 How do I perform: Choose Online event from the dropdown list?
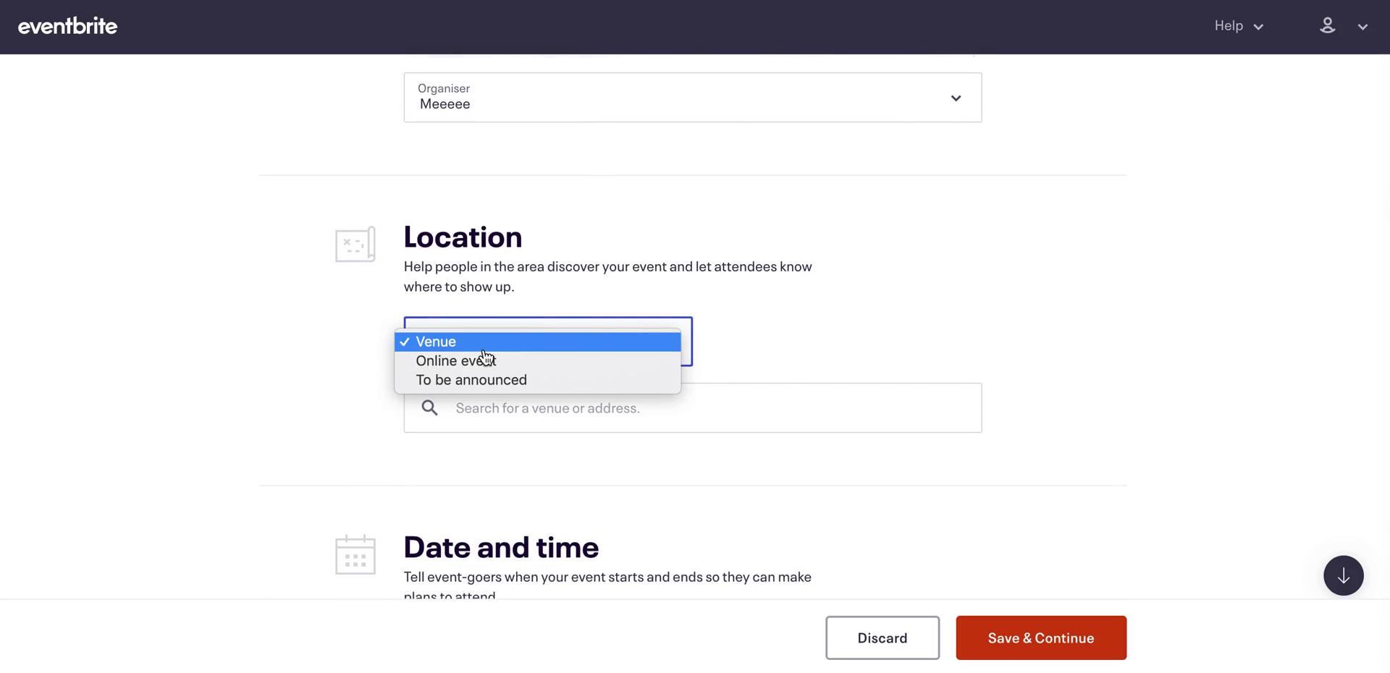click(x=538, y=360)
